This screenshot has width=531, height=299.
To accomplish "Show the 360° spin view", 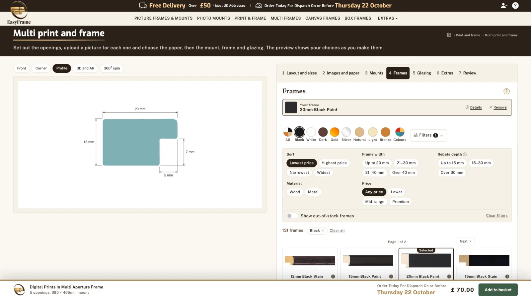I will coord(112,68).
